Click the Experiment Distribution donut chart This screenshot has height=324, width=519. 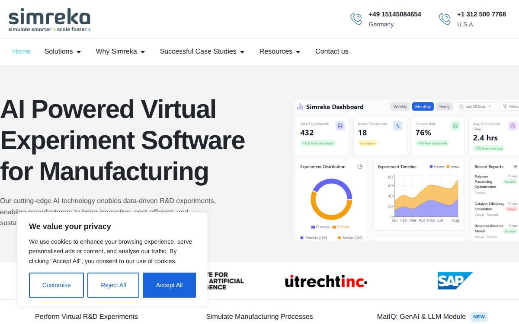pyautogui.click(x=331, y=199)
